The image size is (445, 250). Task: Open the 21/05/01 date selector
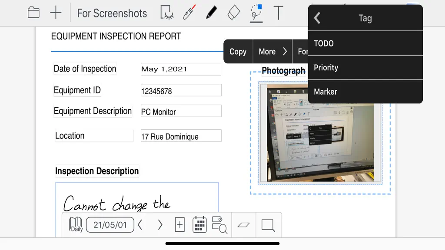(x=110, y=225)
